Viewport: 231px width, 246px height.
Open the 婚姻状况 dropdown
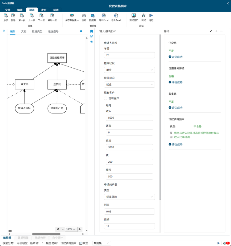pyautogui.click(x=129, y=70)
